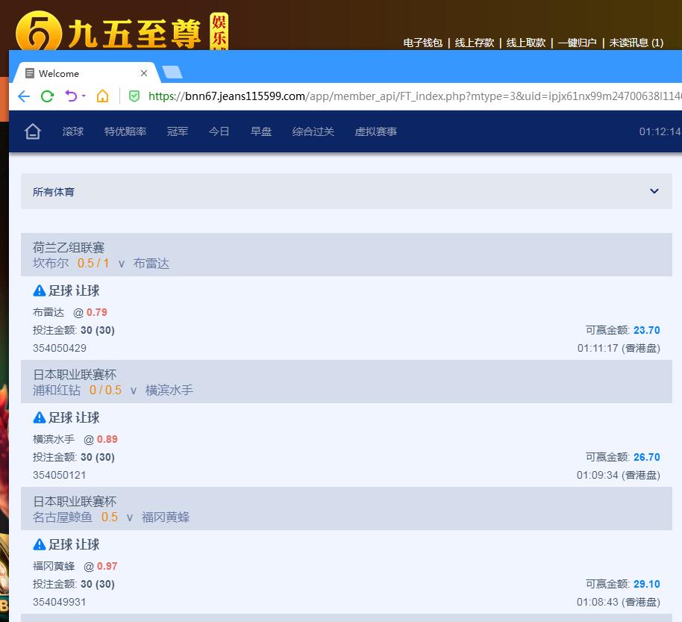This screenshot has width=682, height=622.
Task: Go to the sportsbook home icon
Action: [32, 131]
